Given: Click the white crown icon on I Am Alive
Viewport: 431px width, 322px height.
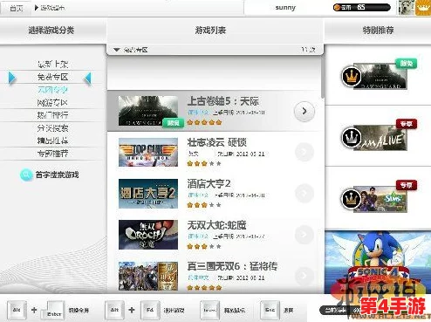Looking at the screenshot, I should click(351, 137).
